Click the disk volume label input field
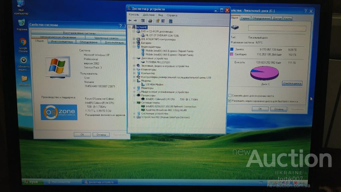The width and height of the screenshot is (341, 192). (x=277, y=28)
